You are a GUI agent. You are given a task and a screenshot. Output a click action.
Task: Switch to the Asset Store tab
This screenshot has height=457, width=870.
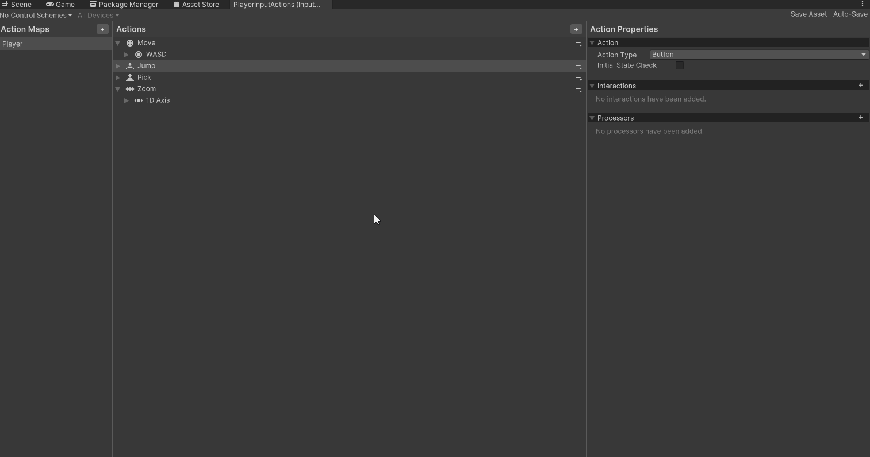click(196, 5)
